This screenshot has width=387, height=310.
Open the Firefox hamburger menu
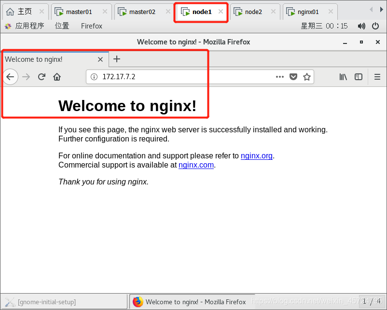coord(377,77)
